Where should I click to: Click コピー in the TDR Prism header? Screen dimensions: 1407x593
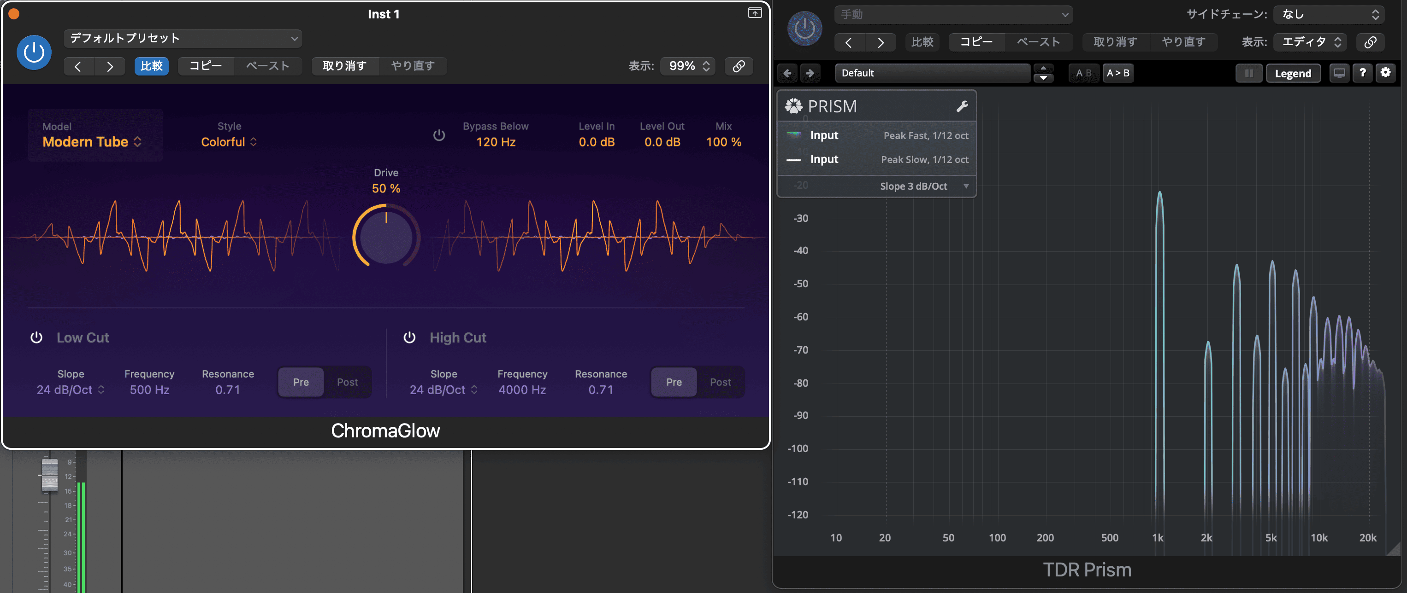coord(976,42)
